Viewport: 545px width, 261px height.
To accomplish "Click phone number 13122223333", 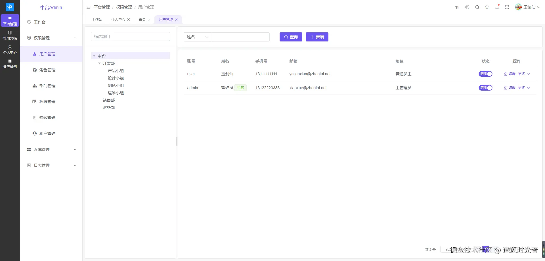I will [x=267, y=88].
